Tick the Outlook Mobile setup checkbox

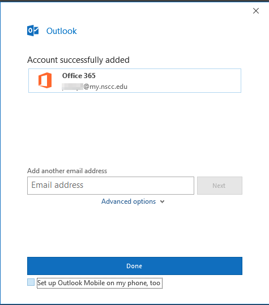[31, 282]
